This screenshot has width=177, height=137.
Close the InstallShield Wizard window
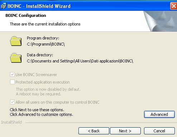[x=174, y=6]
